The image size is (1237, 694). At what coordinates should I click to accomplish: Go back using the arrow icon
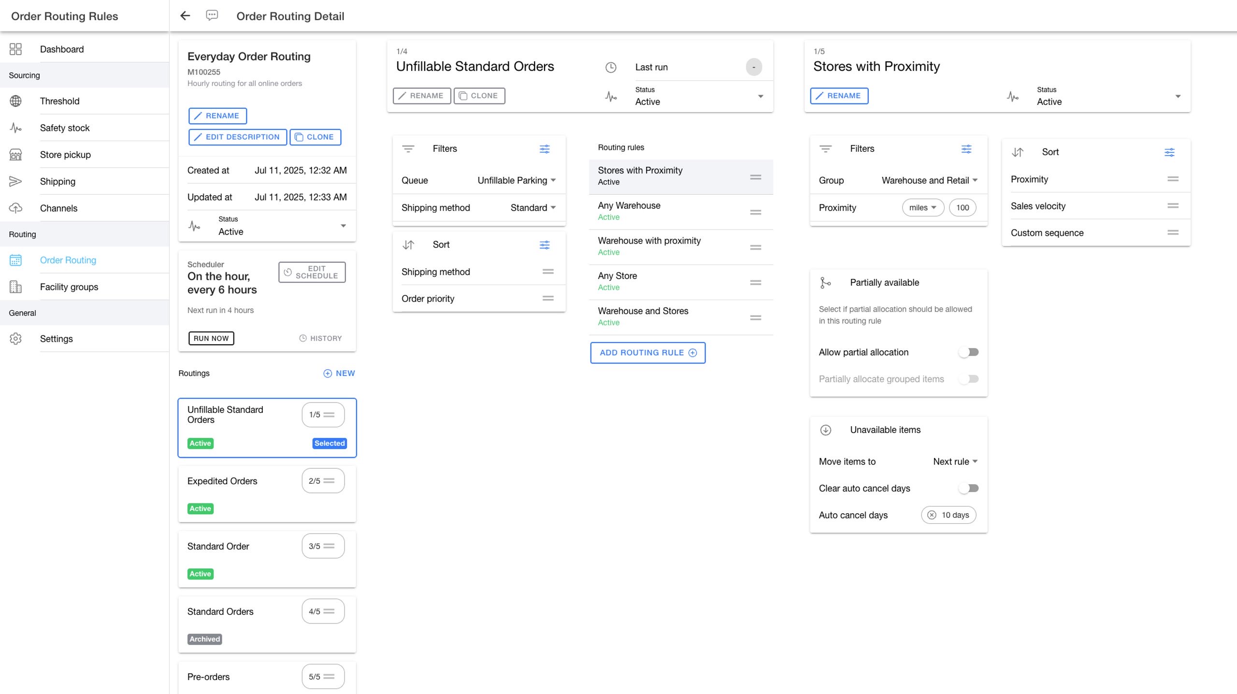pos(185,16)
